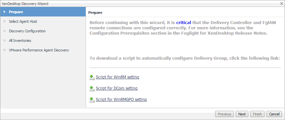285x120 pixels.
Task: Click the download icon beside WinRM script
Action: (92, 77)
